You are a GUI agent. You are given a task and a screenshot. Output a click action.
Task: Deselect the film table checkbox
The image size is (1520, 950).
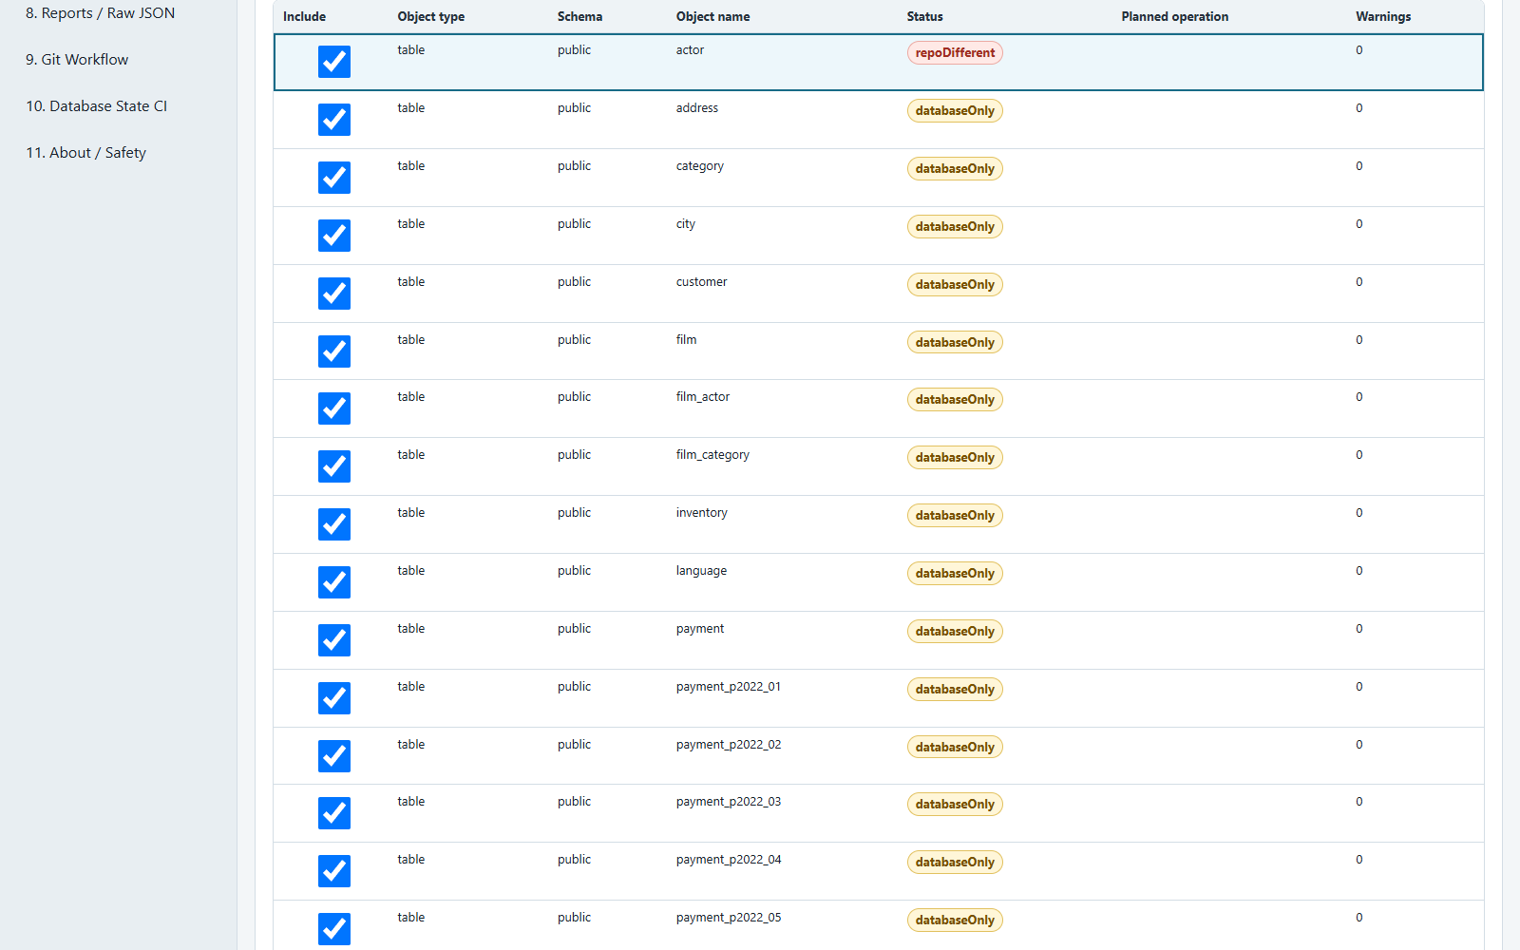[334, 351]
